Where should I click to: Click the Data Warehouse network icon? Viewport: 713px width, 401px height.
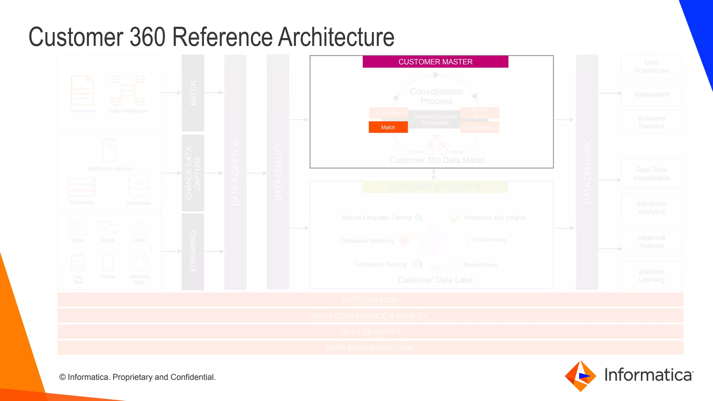pyautogui.click(x=128, y=90)
